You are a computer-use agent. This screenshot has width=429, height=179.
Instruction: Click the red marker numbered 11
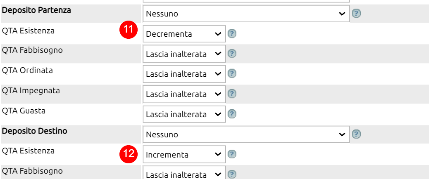[128, 30]
